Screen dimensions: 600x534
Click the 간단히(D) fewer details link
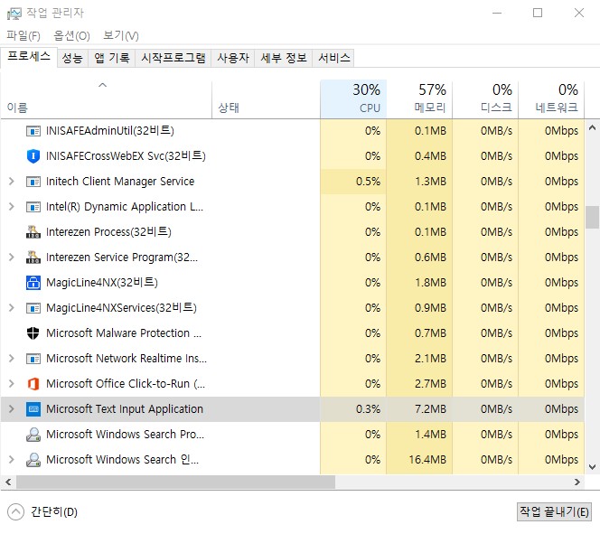click(x=54, y=511)
